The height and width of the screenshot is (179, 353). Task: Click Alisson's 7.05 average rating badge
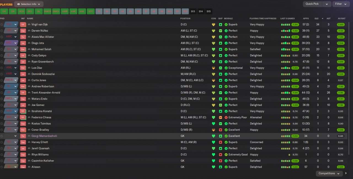(x=341, y=167)
